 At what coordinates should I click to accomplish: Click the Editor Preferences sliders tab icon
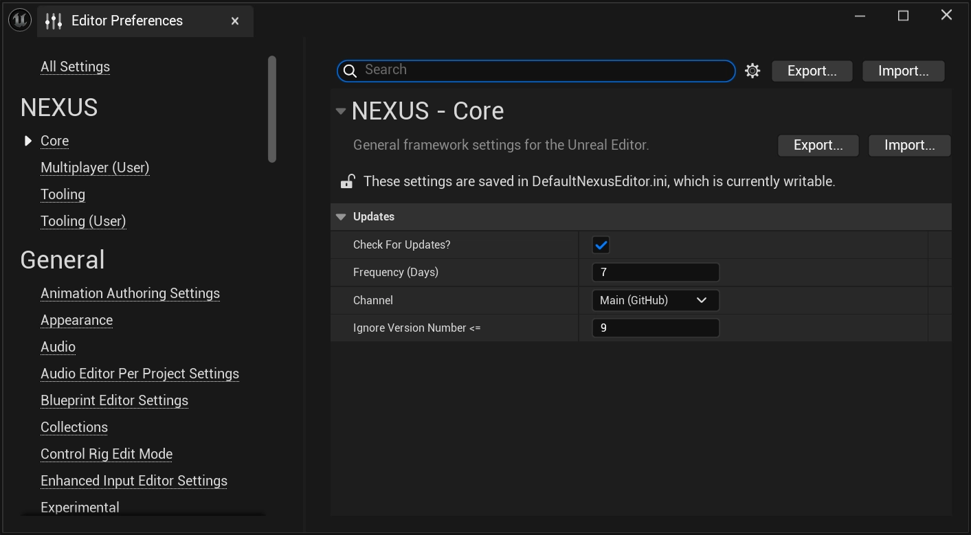[x=54, y=21]
